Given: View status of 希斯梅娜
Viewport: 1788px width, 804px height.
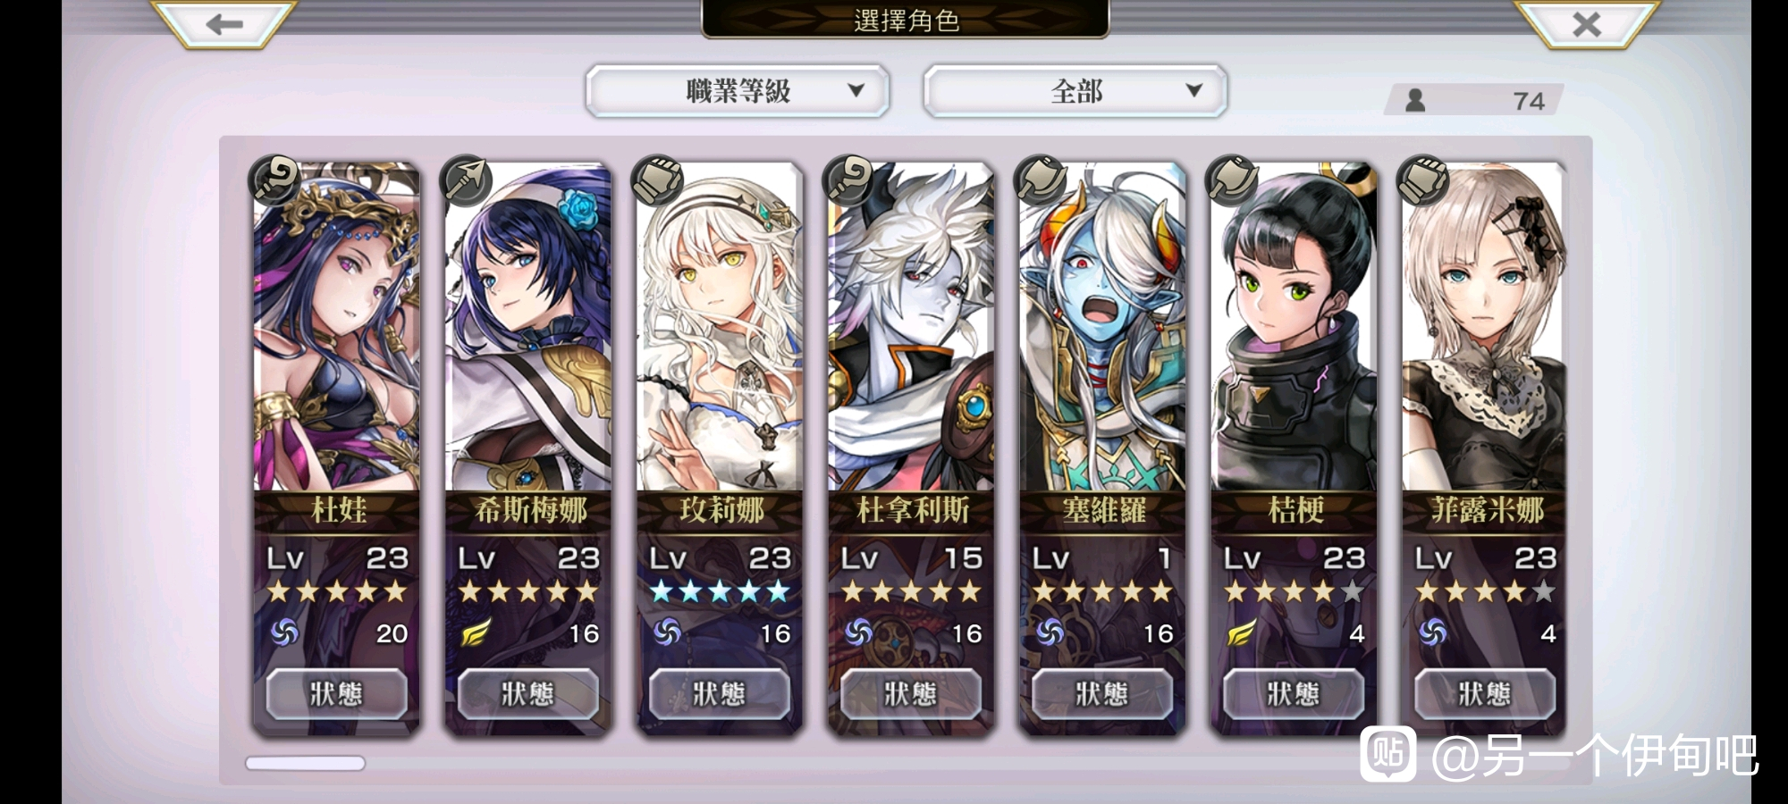Looking at the screenshot, I should coord(527,693).
